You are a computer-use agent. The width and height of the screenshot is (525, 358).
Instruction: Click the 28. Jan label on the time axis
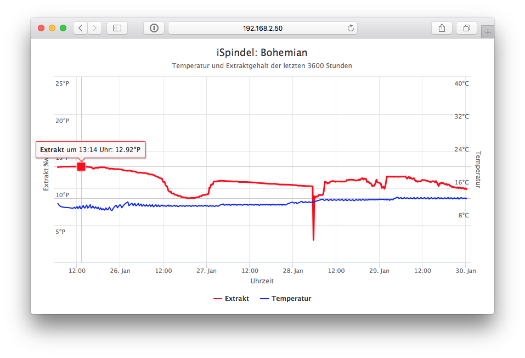(x=292, y=271)
